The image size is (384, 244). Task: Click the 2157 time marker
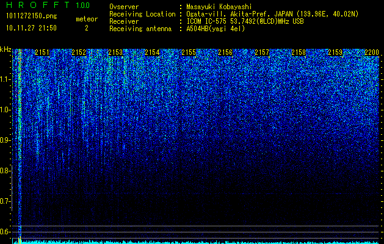click(262, 52)
